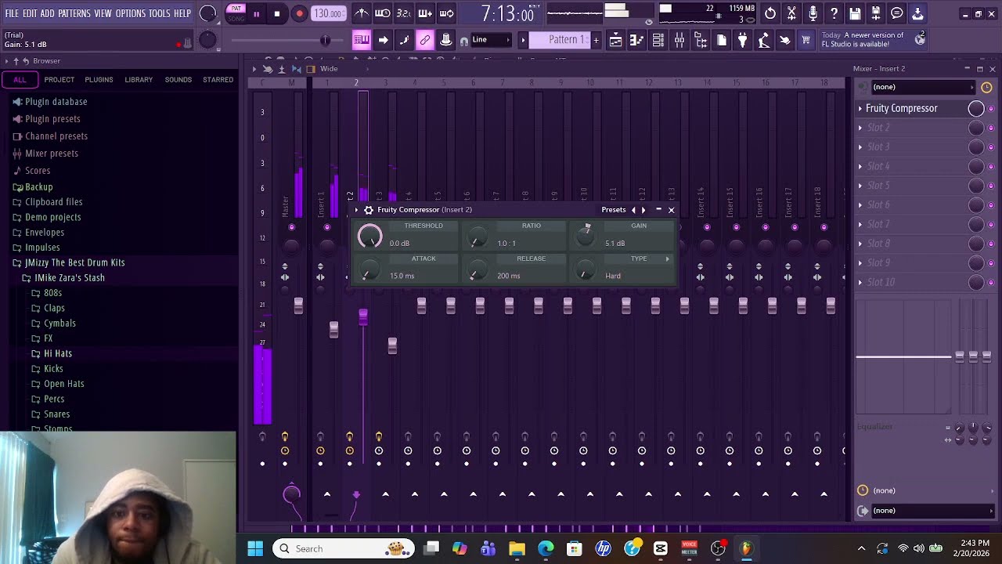This screenshot has width=1002, height=564.
Task: Click the one-click audio recording microphone
Action: point(813,13)
